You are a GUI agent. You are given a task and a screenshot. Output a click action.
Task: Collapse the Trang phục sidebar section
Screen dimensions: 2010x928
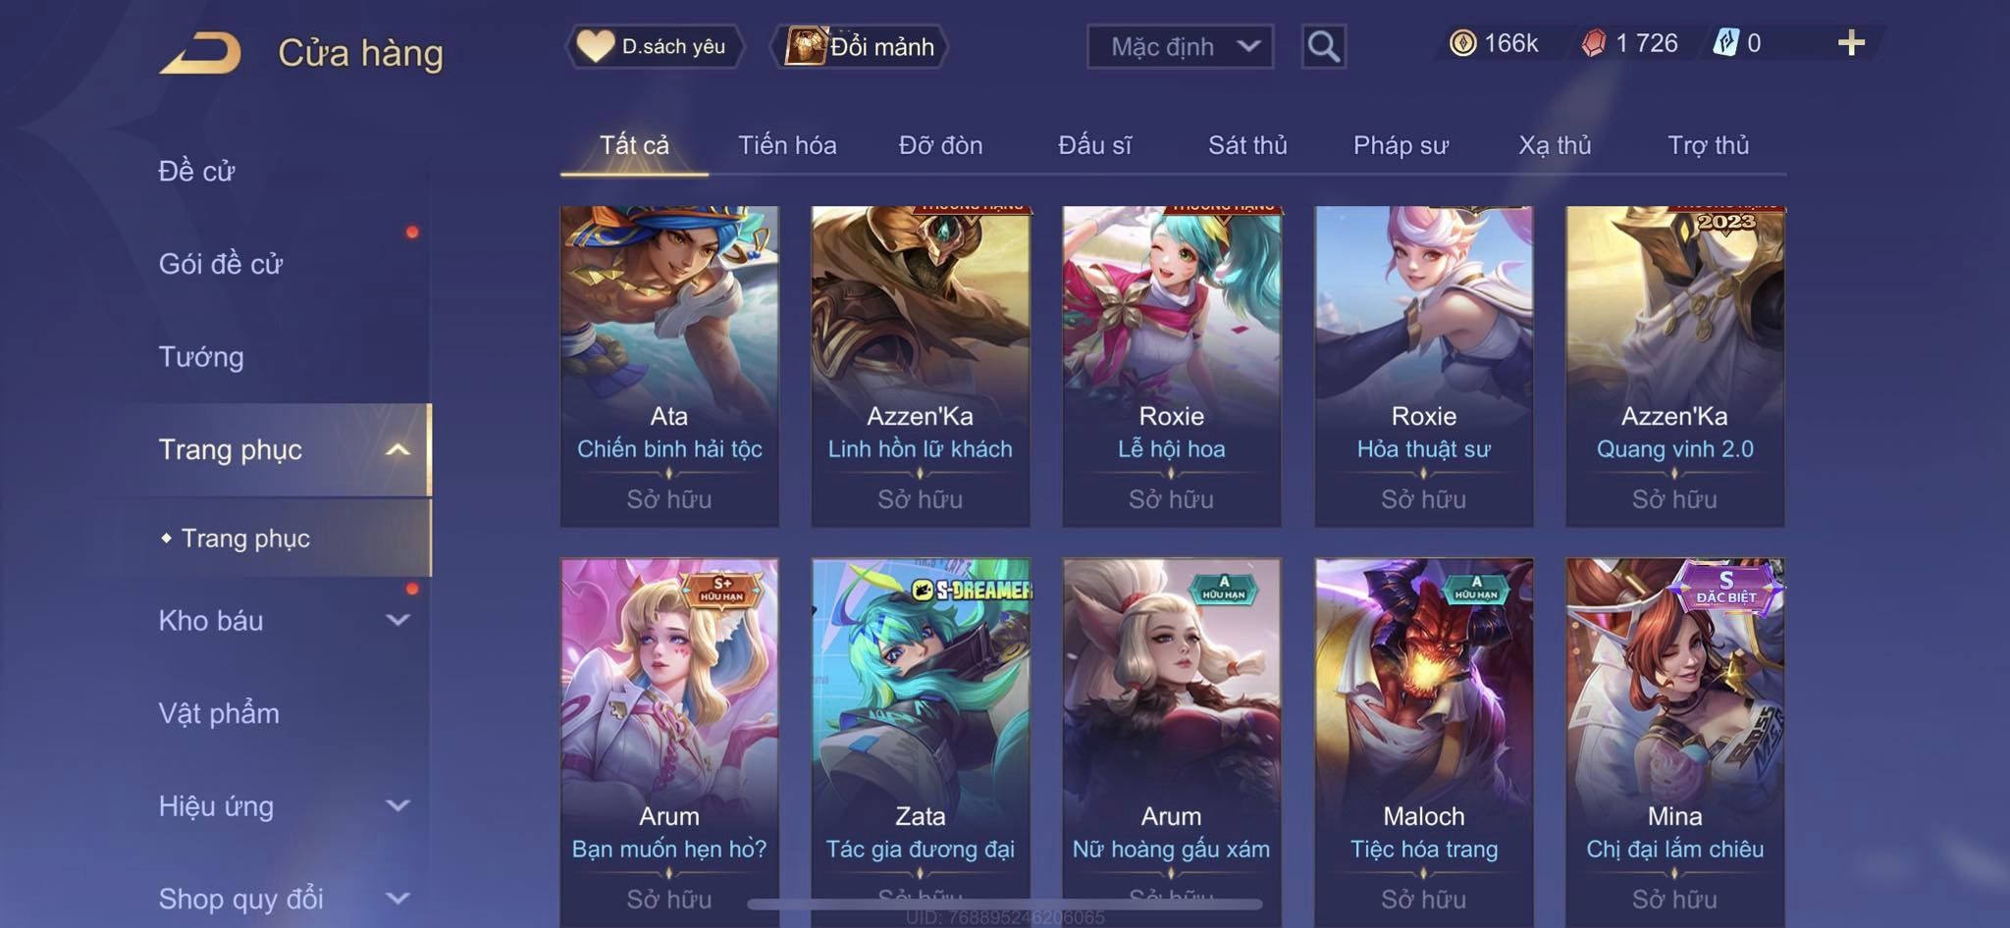coord(397,449)
